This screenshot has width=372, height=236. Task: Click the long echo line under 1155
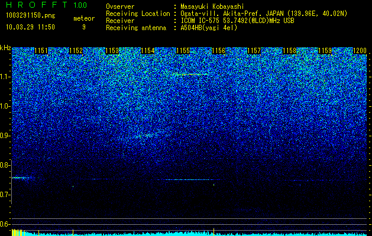[x=189, y=180]
